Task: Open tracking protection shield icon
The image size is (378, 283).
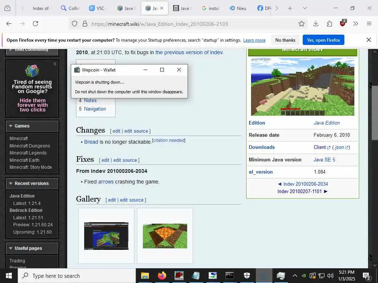Action: [75, 24]
